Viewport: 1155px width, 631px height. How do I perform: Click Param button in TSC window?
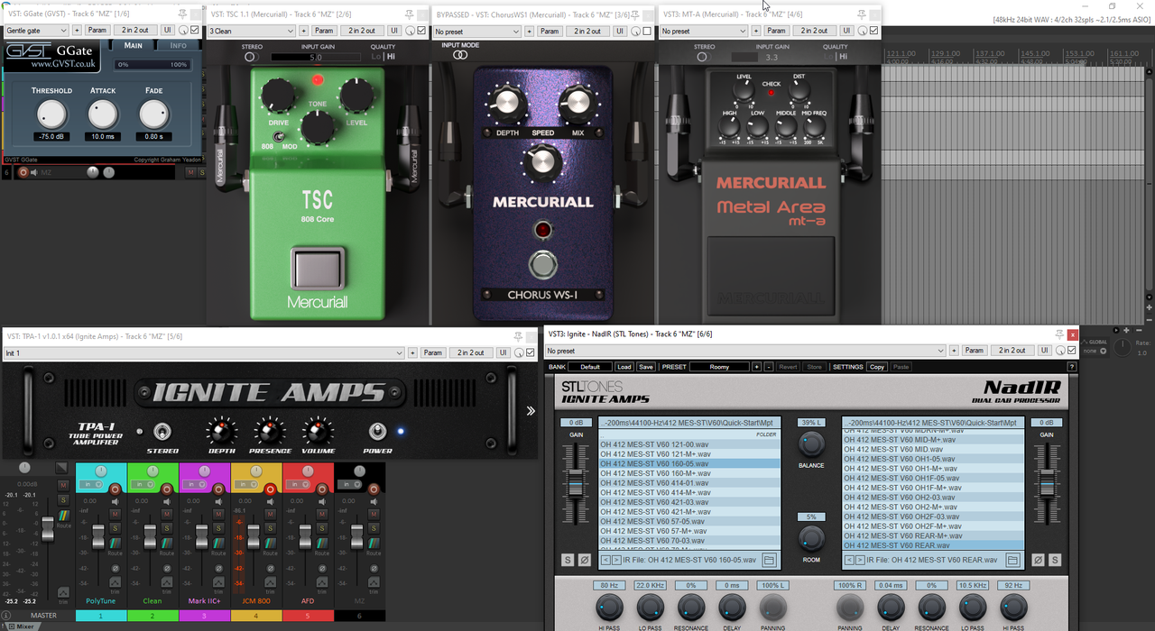323,31
